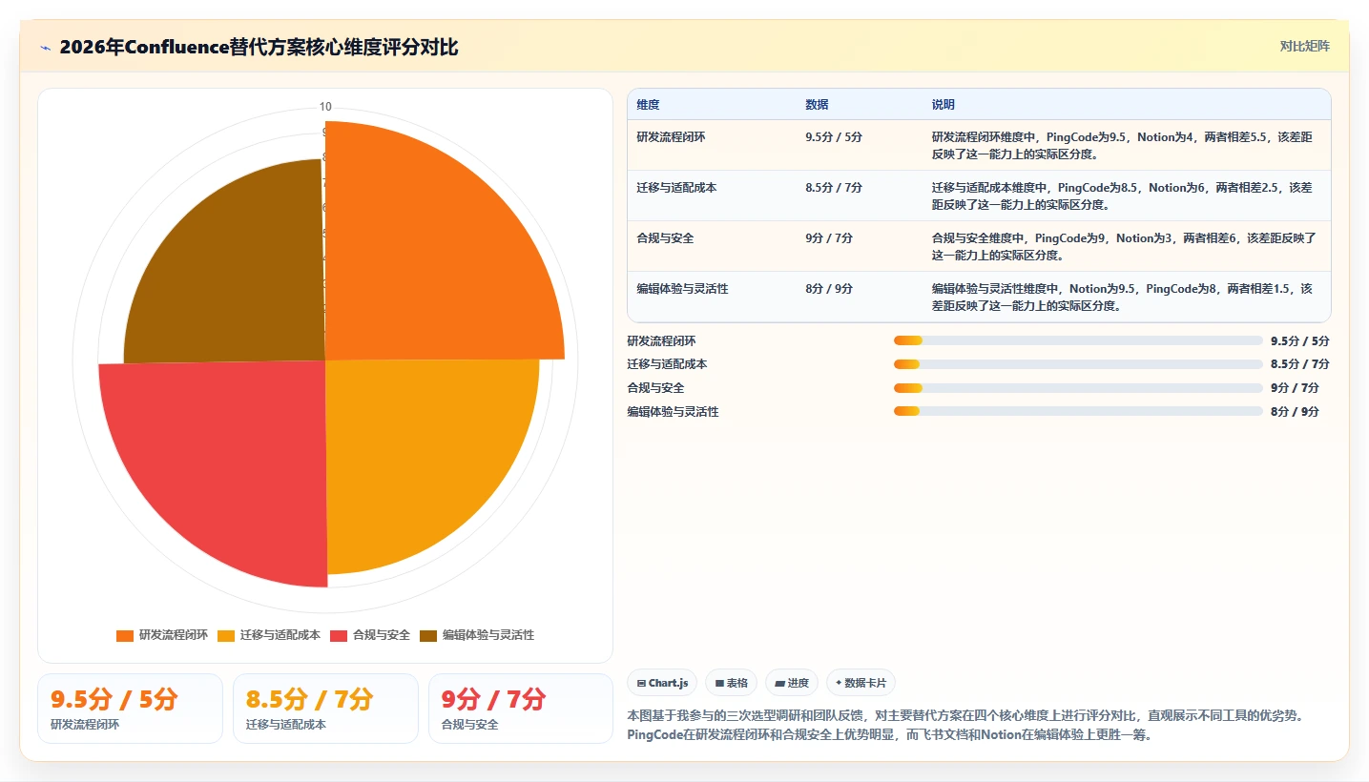This screenshot has height=782, width=1369.
Task: Click the title icon before 2026年Confluence
Action: click(x=45, y=47)
